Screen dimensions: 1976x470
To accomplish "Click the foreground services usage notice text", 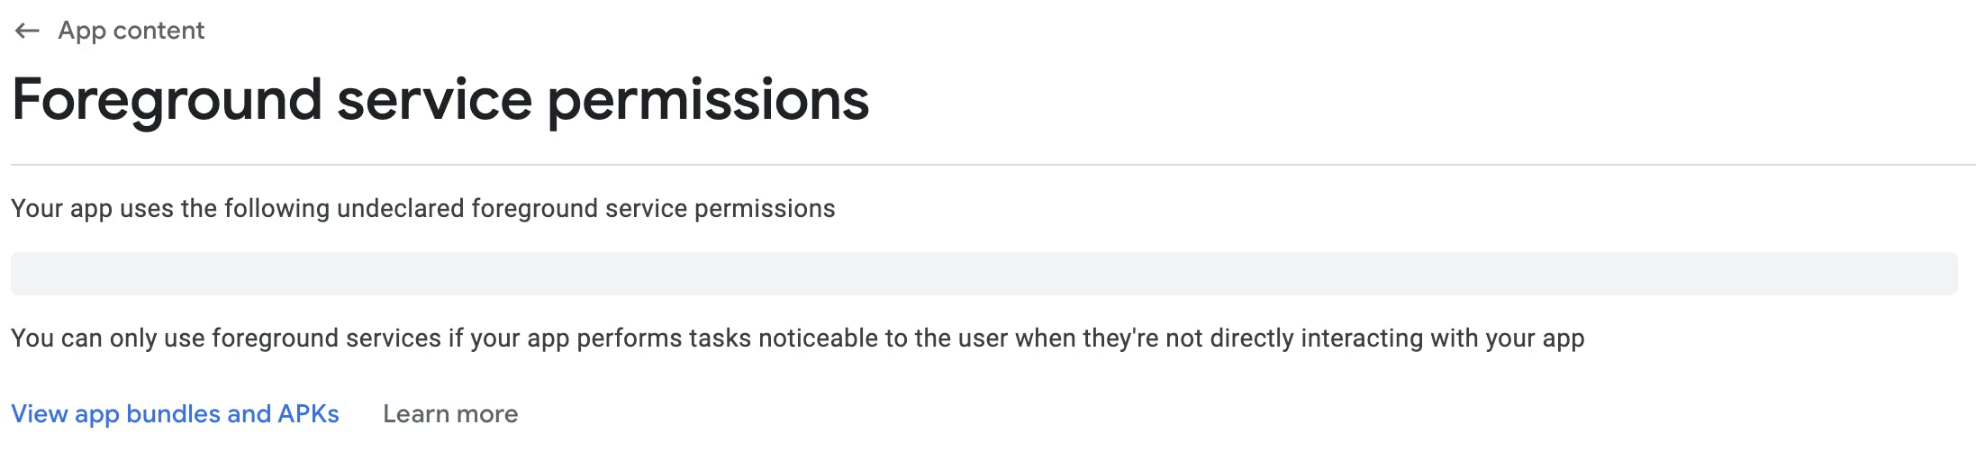I will [x=797, y=339].
